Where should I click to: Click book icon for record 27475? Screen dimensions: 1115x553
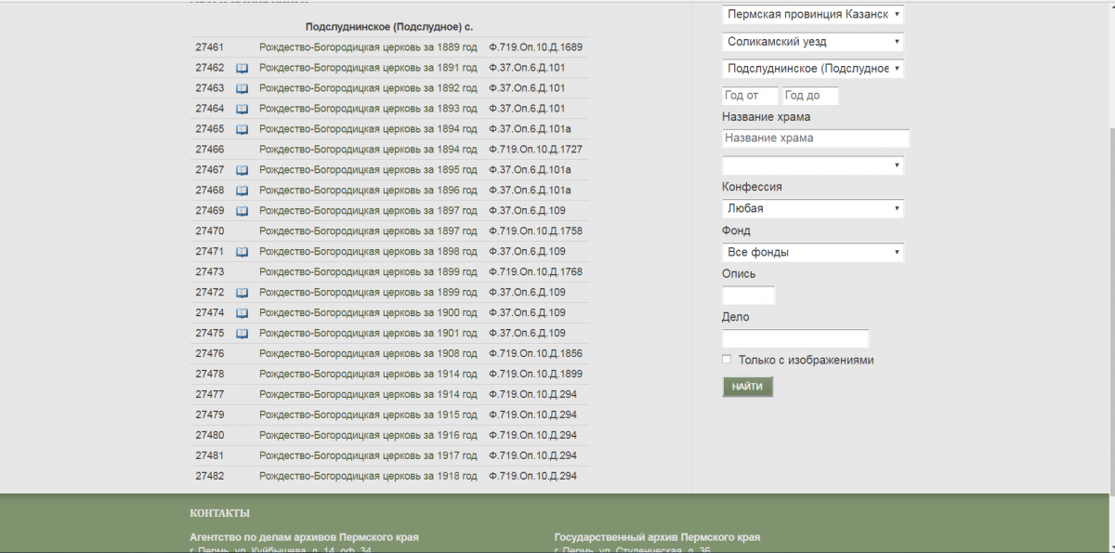pos(242,334)
